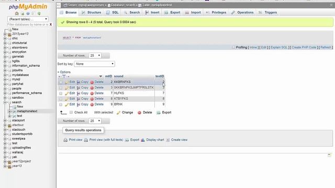This screenshot has height=188, width=335.
Task: Click the Export icon in Query results operations
Action: point(127,140)
